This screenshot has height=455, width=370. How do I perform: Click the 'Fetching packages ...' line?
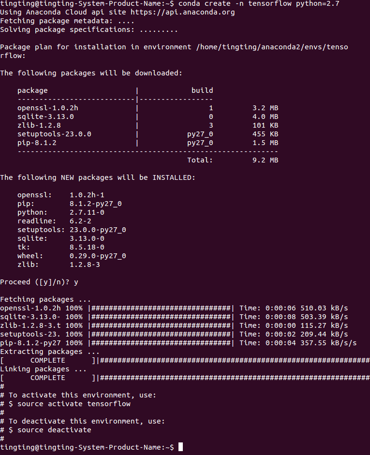[x=45, y=300]
